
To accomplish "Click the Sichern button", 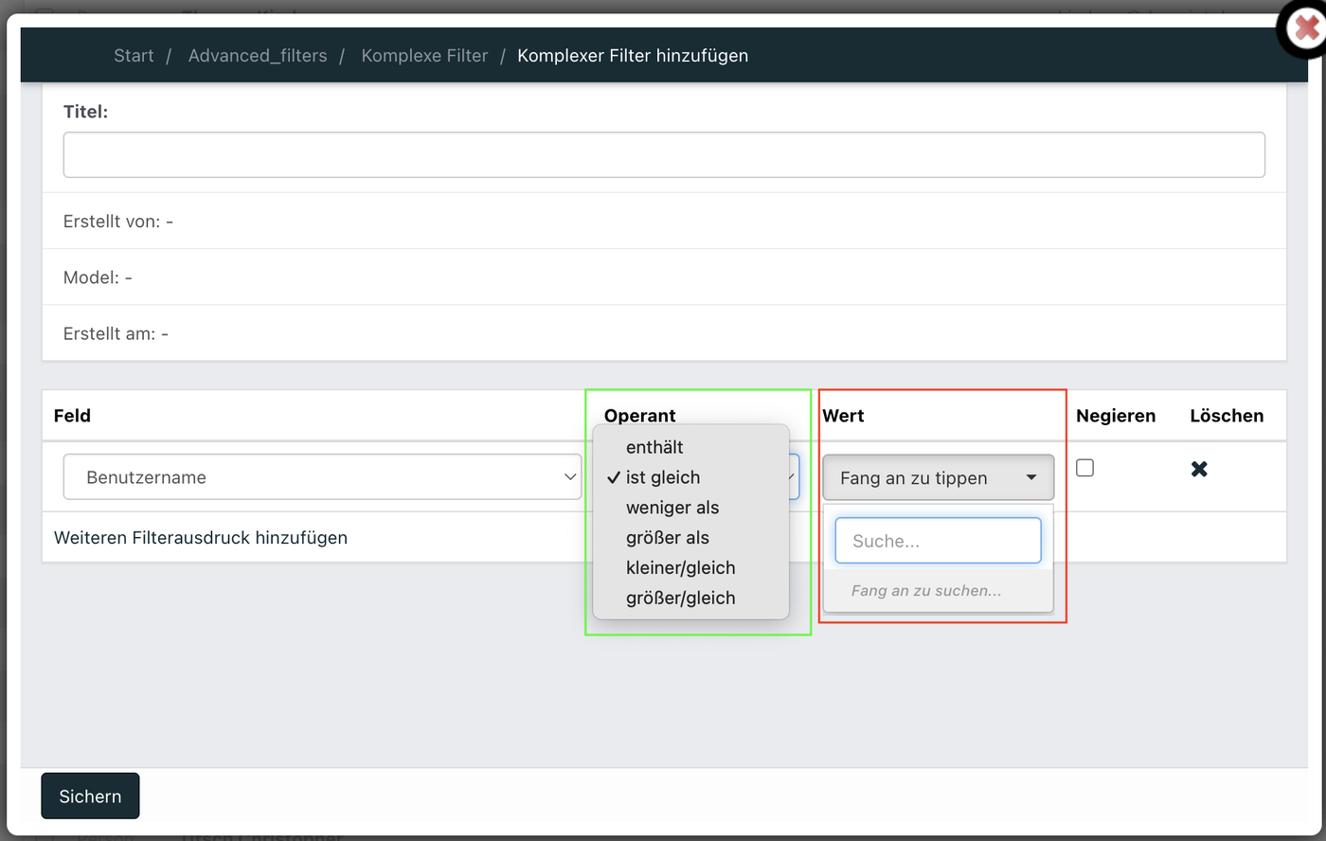I will point(90,796).
